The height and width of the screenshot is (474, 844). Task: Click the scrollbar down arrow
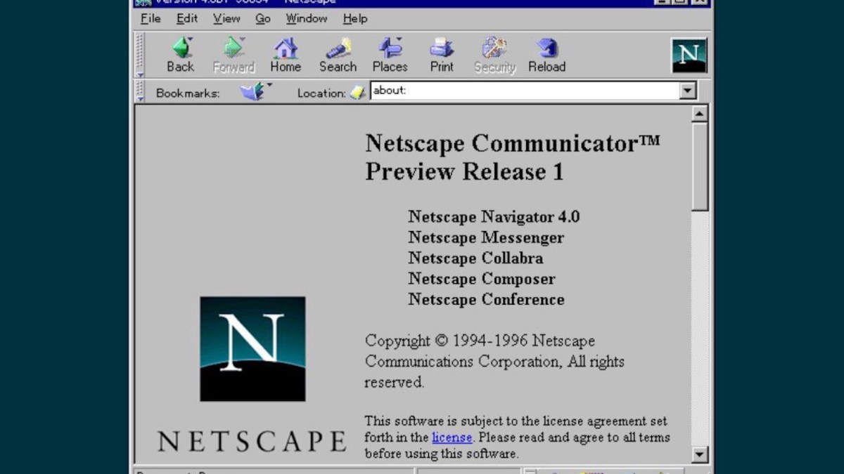[x=700, y=455]
